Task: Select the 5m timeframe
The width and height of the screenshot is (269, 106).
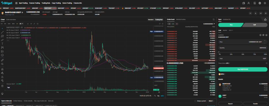Action: pyautogui.click(x=5, y=24)
